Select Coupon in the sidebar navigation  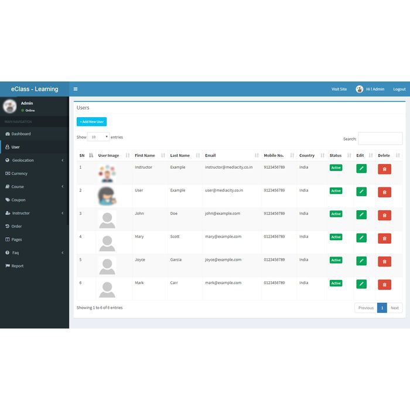coord(35,200)
